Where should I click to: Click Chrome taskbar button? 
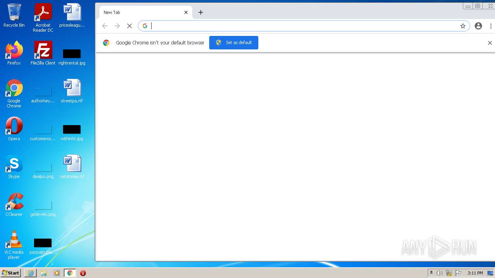click(x=70, y=273)
